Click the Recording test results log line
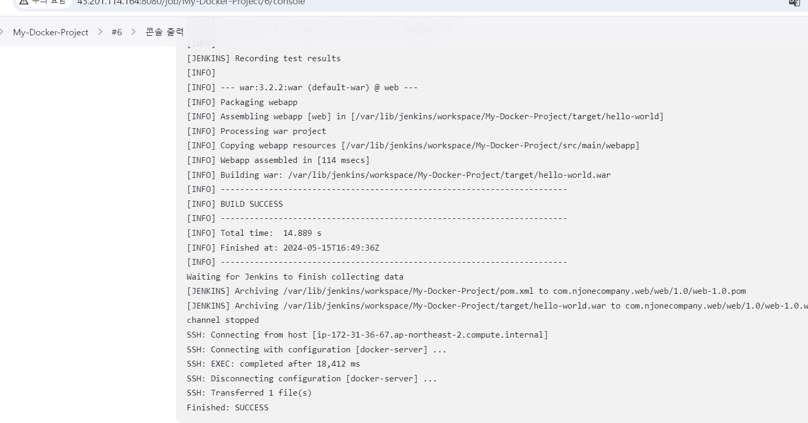This screenshot has width=808, height=423. (264, 58)
